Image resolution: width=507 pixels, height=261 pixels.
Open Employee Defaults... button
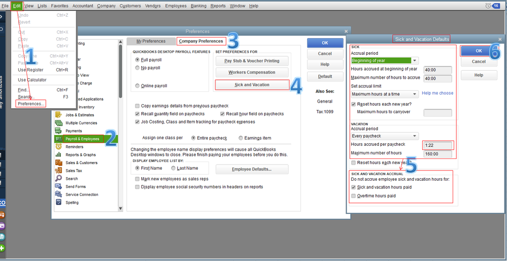tap(252, 169)
